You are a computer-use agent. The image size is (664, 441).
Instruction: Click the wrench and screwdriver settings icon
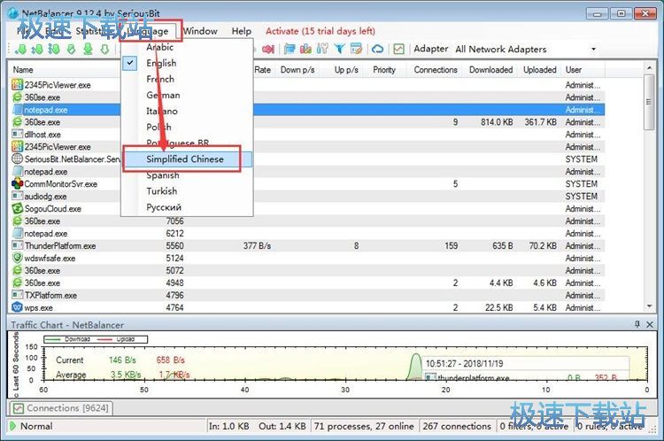pos(322,49)
